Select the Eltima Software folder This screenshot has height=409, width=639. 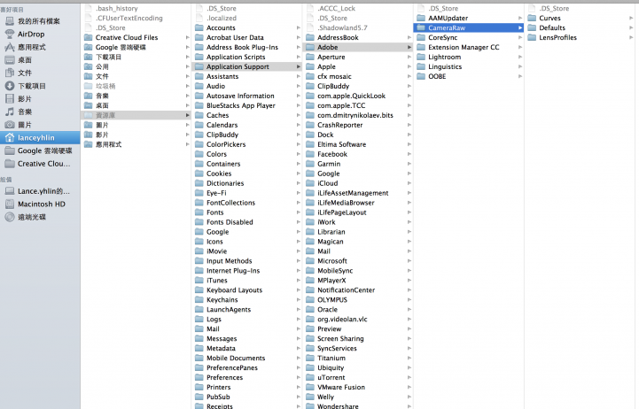click(x=358, y=144)
